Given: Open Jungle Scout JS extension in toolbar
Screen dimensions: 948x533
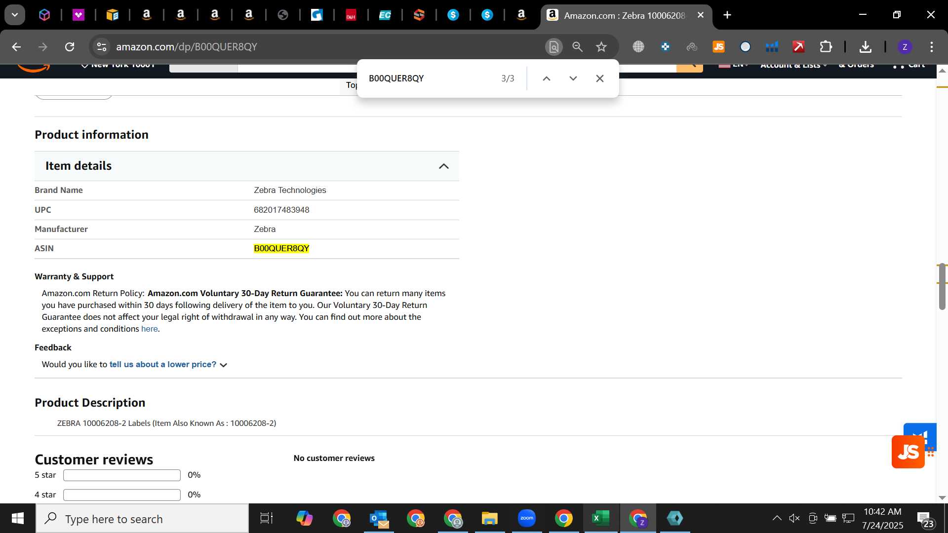Looking at the screenshot, I should pos(718,47).
